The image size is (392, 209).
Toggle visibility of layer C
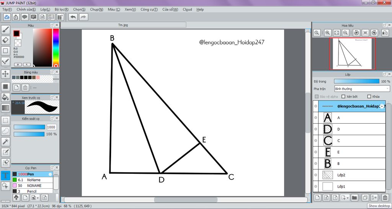click(x=316, y=140)
